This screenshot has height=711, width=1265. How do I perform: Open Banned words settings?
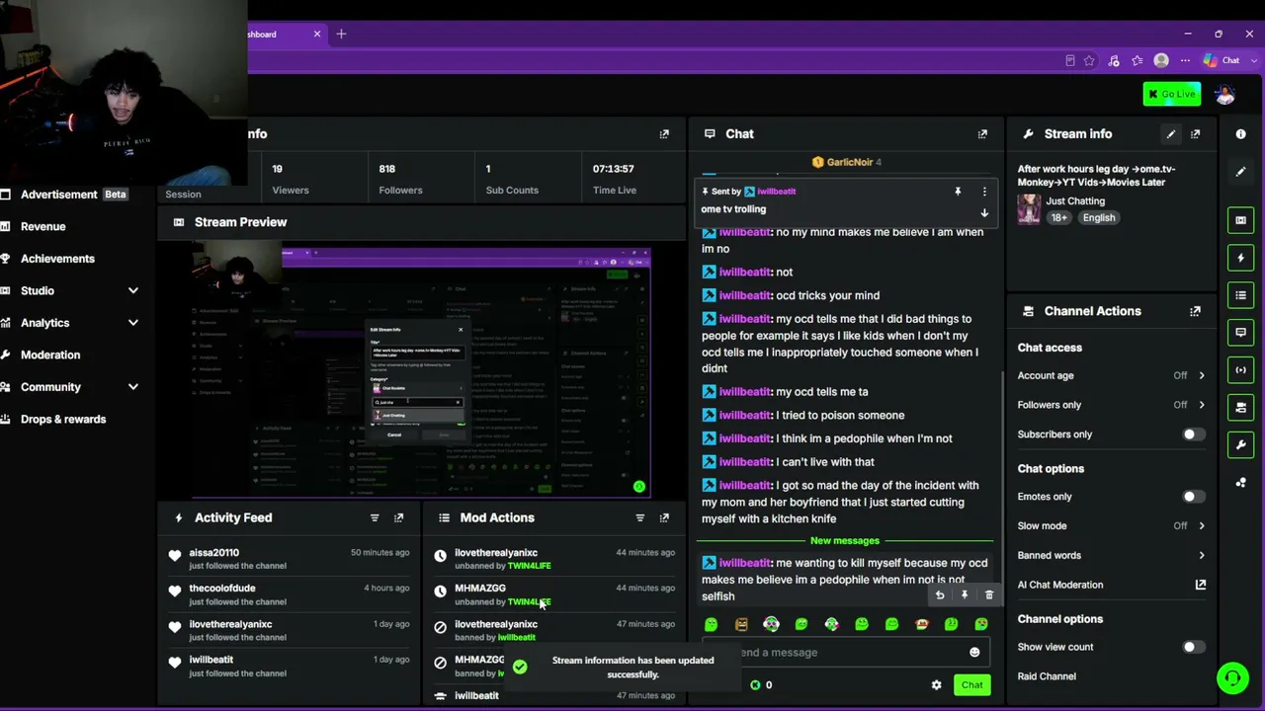[1111, 555]
